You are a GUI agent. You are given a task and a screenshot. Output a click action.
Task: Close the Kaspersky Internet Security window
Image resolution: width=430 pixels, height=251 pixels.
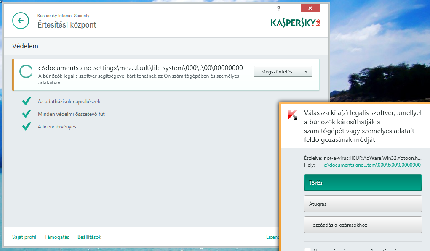point(310,8)
